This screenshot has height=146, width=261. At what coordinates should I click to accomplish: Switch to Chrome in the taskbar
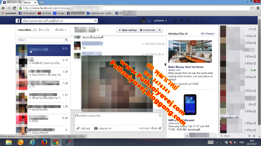click(55, 142)
